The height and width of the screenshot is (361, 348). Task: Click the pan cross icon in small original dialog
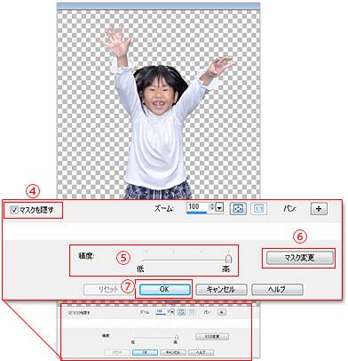[222, 312]
